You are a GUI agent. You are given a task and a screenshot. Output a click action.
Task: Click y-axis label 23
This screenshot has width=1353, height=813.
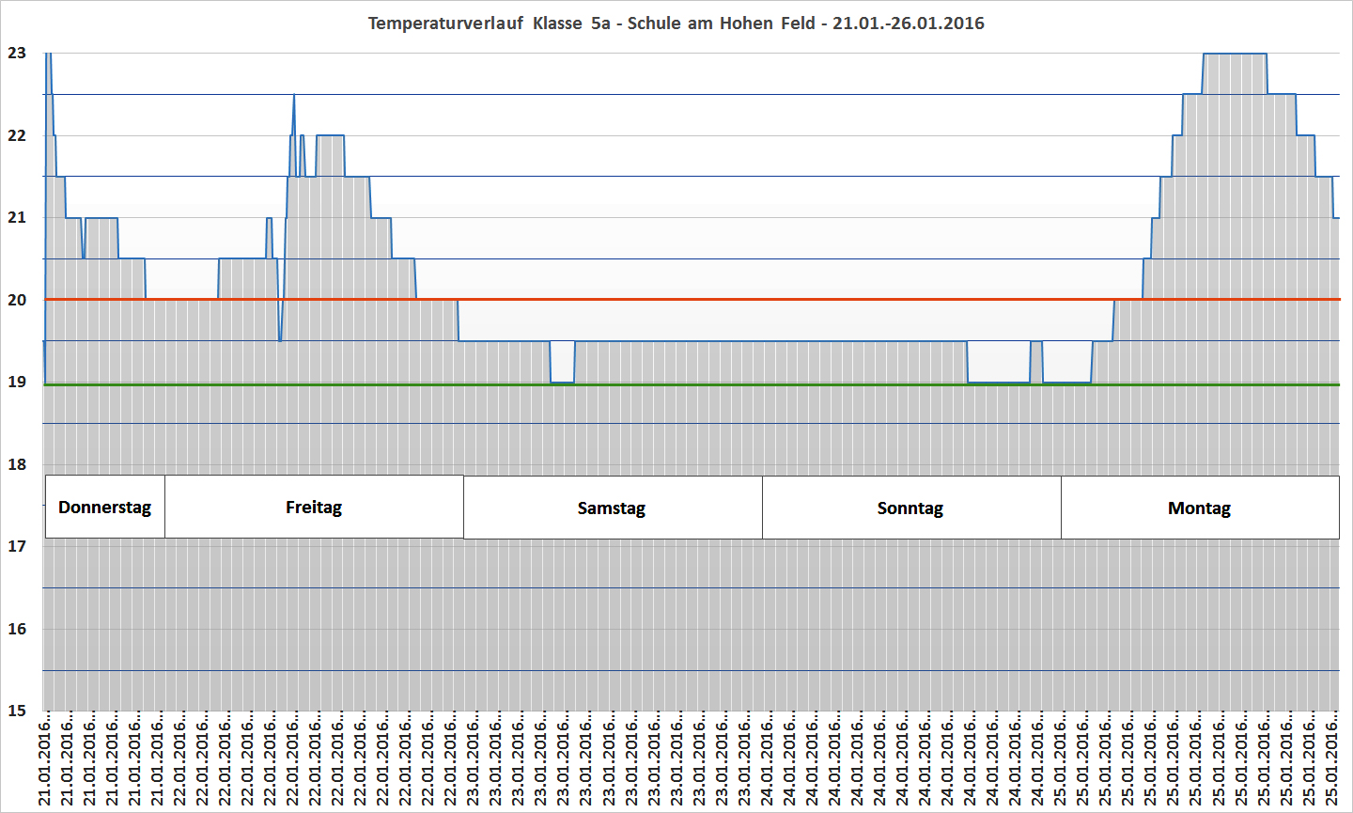(x=17, y=54)
